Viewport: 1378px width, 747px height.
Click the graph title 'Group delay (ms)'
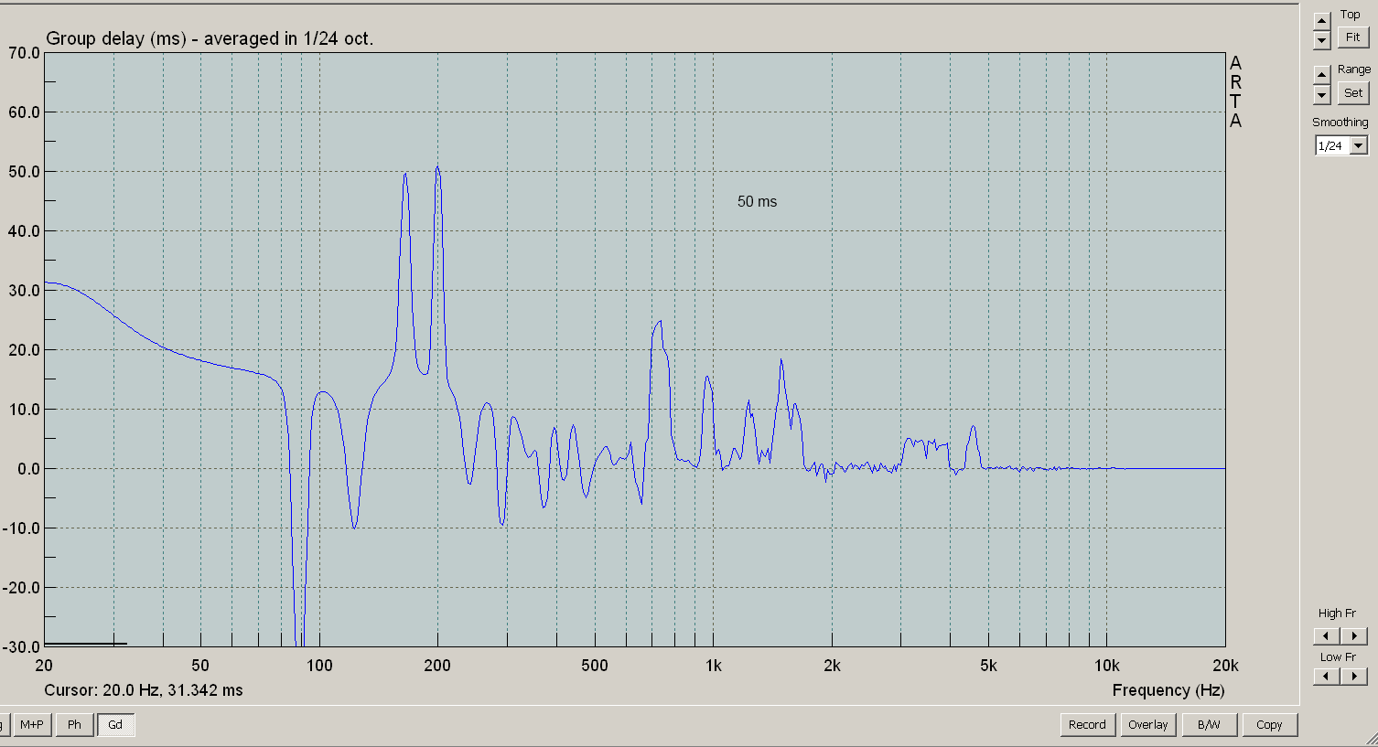tap(115, 38)
